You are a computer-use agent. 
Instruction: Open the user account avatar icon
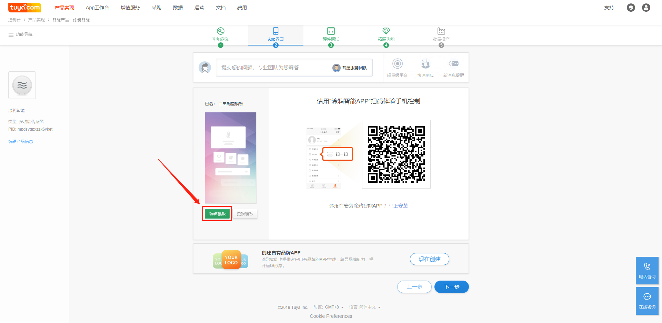[x=646, y=8]
